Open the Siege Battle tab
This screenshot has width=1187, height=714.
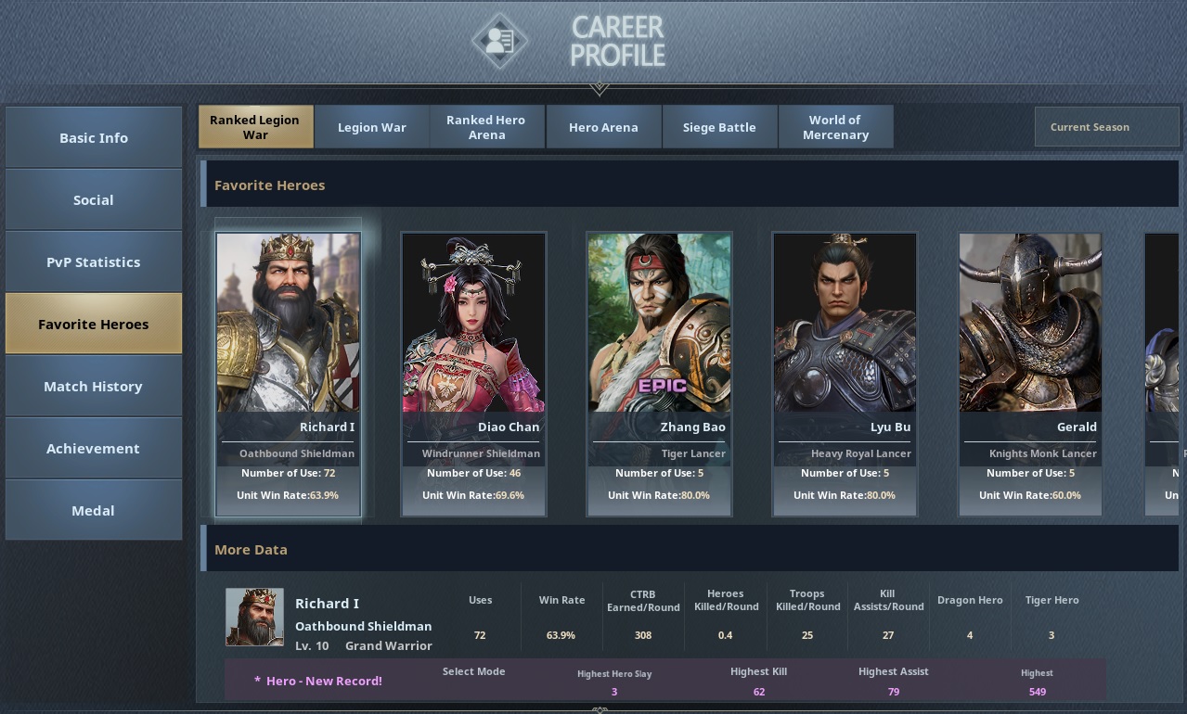coord(719,127)
